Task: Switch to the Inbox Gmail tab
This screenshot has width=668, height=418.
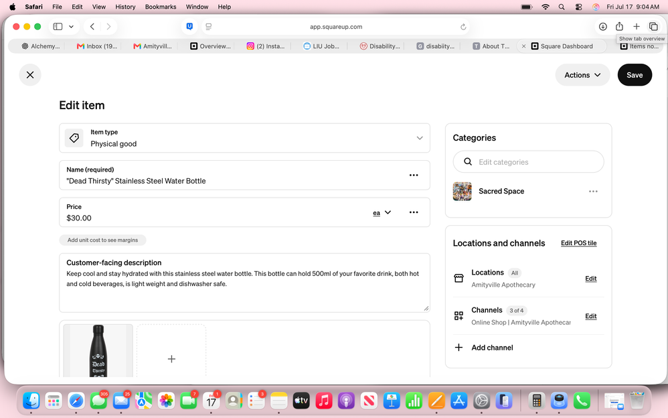Action: tap(96, 46)
